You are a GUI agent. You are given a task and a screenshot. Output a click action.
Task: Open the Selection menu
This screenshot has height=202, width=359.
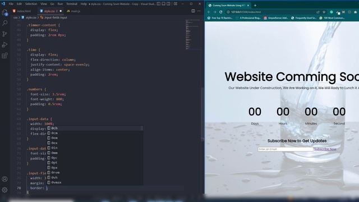pos(31,4)
